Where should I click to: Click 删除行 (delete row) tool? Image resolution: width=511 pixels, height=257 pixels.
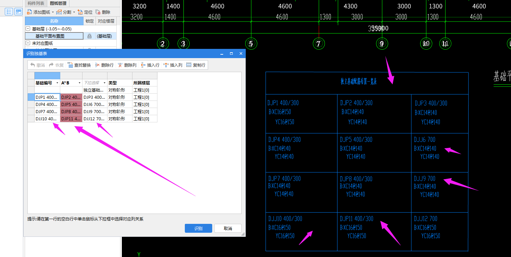pyautogui.click(x=104, y=65)
